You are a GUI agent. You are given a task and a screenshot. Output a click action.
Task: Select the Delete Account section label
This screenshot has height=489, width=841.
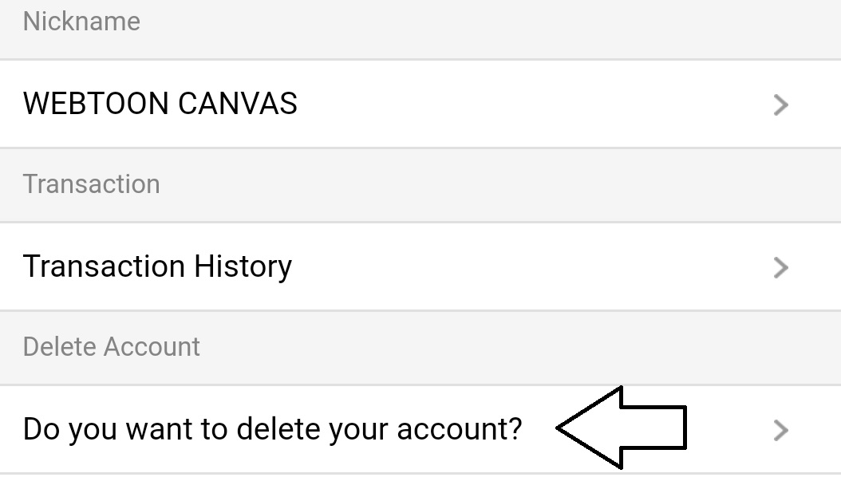112,347
